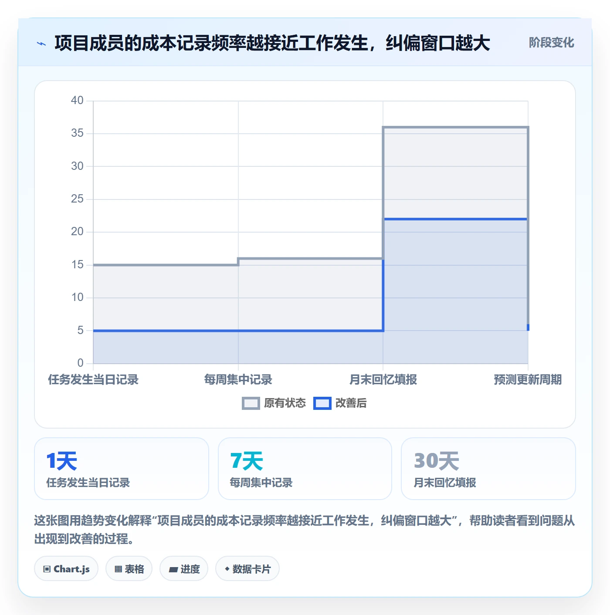Select the 数据卡片 tag chip
The width and height of the screenshot is (610, 615).
pos(247,569)
